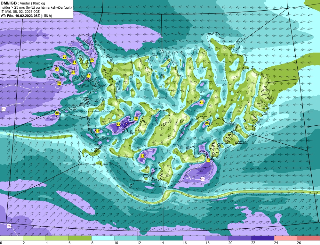The width and height of the screenshot is (320, 245).
Task: Click the '6' value on the color scale
Action: pyautogui.click(x=69, y=243)
